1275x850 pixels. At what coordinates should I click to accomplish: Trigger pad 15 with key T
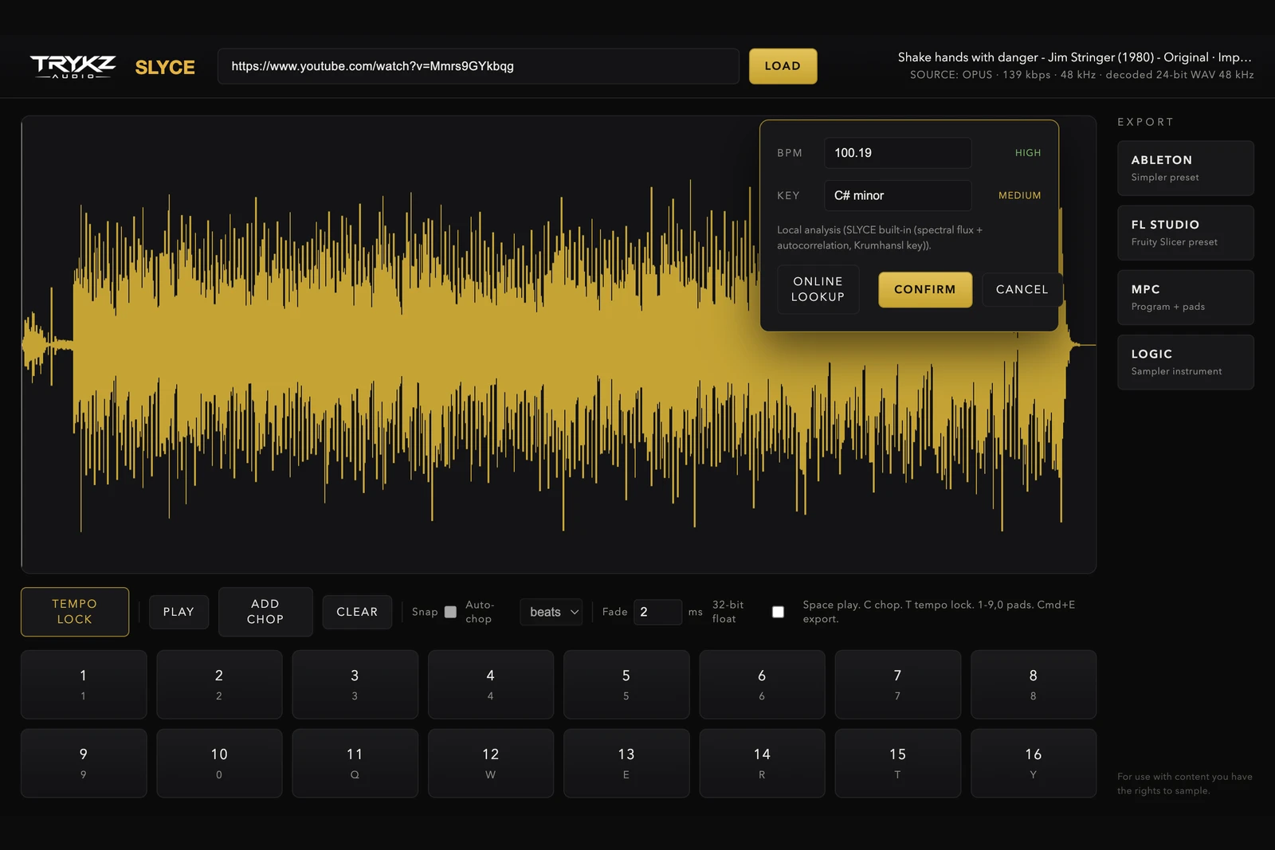898,763
